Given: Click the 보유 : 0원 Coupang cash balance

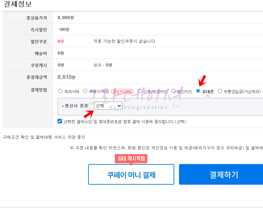Looking at the screenshot, I should pyautogui.click(x=103, y=65).
